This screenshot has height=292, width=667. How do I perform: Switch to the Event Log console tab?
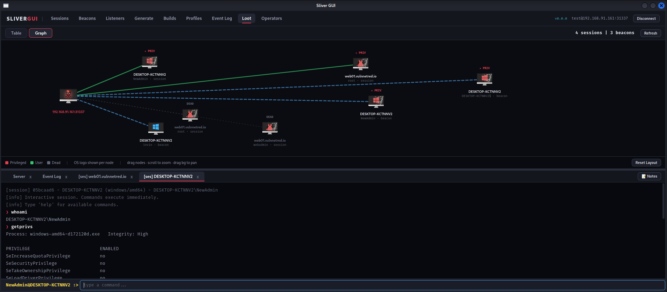[x=52, y=177]
